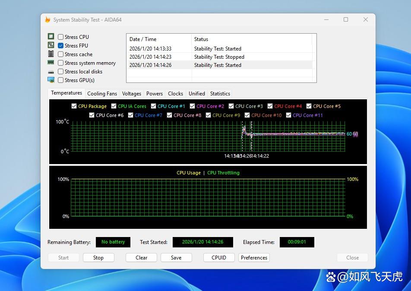This screenshot has width=411, height=291.
Task: Uncheck the Stress FPU checkbox
Action: 60,46
